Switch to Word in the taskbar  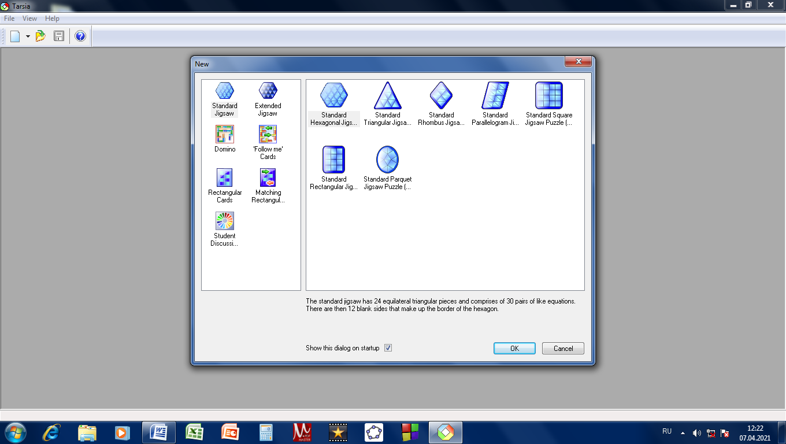coord(158,432)
